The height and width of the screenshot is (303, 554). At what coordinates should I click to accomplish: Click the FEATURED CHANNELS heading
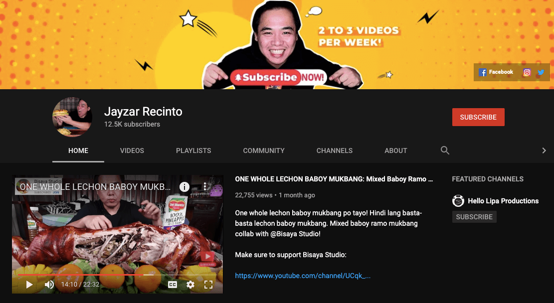tap(488, 179)
